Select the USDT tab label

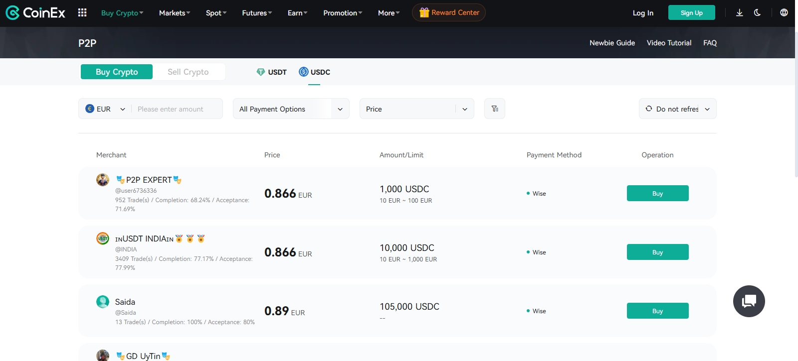277,72
